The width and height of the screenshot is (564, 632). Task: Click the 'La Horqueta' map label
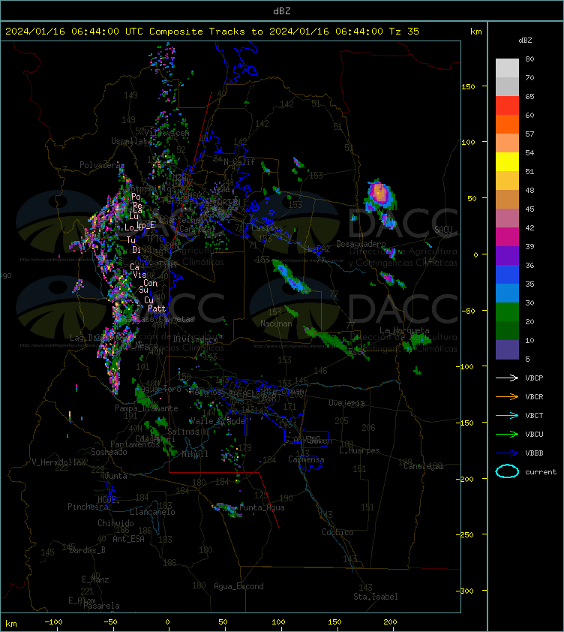(x=404, y=330)
